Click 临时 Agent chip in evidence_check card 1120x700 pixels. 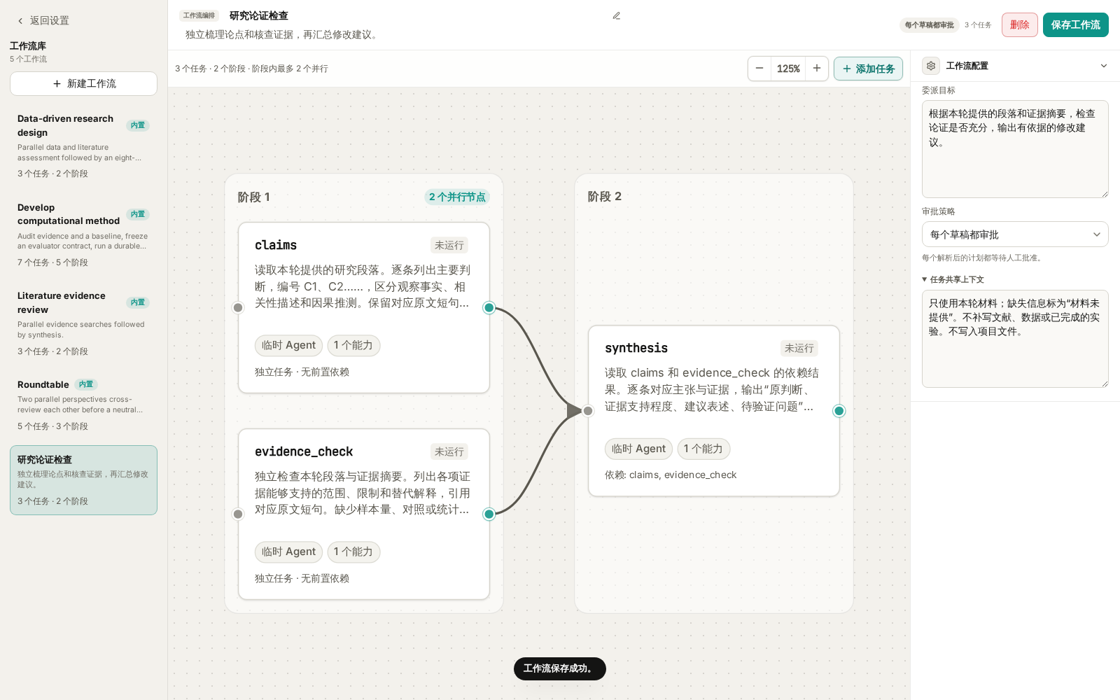288,552
